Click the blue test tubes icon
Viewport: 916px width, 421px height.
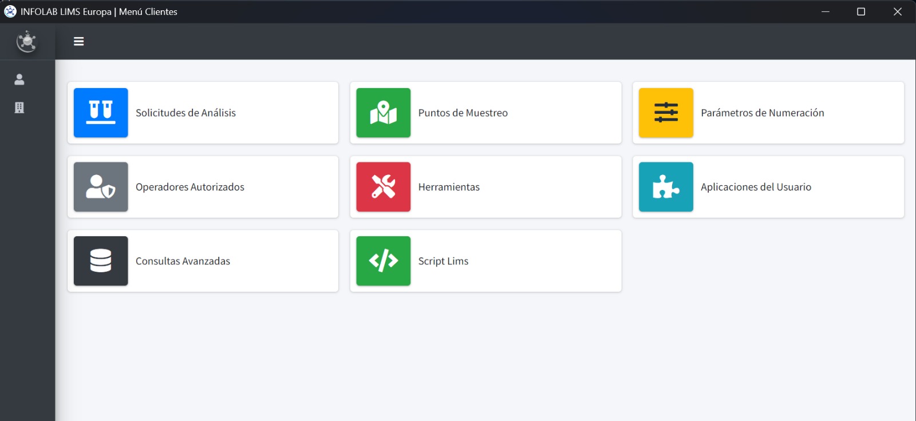tap(101, 113)
